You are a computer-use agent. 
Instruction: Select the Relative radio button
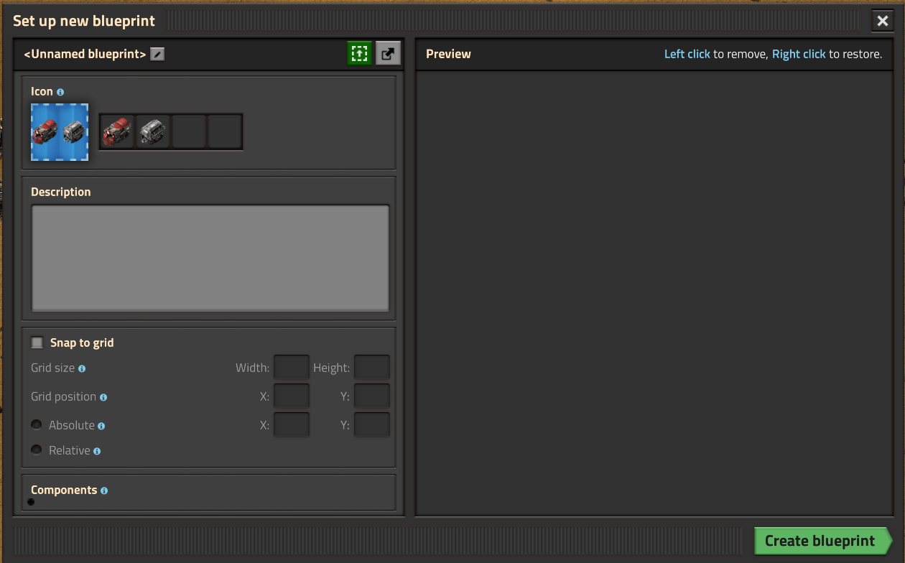pyautogui.click(x=37, y=450)
